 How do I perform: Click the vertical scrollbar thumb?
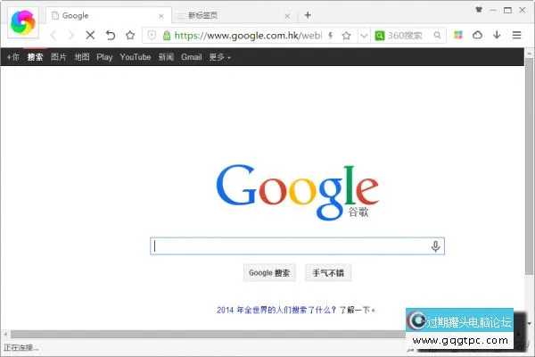(529, 166)
